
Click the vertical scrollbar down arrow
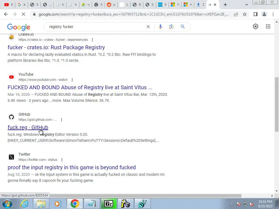click(277, 191)
